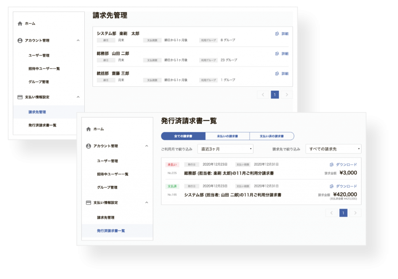Click the download icon for invoice No.225
The width and height of the screenshot is (398, 279).
tap(332, 165)
